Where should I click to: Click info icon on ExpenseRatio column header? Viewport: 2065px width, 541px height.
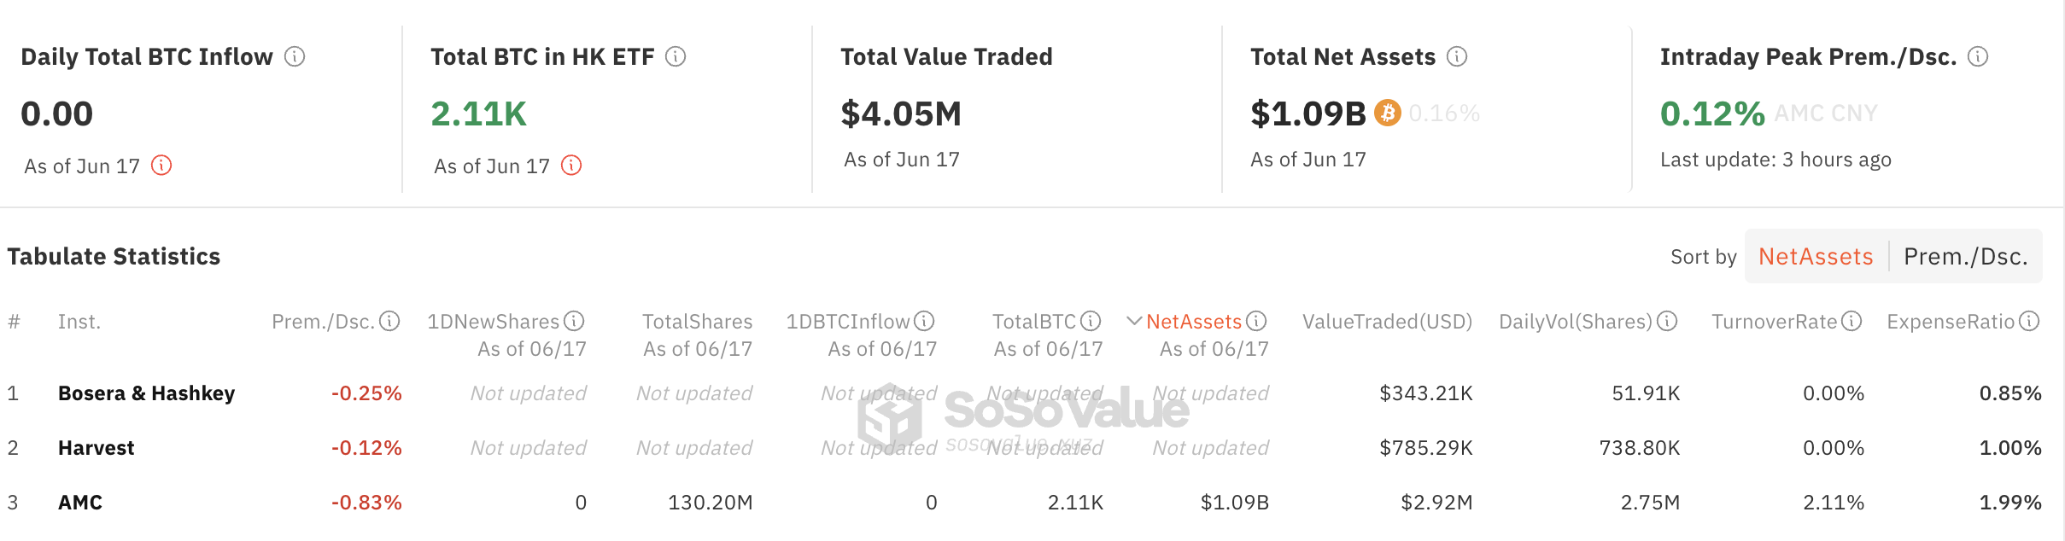coord(2030,321)
